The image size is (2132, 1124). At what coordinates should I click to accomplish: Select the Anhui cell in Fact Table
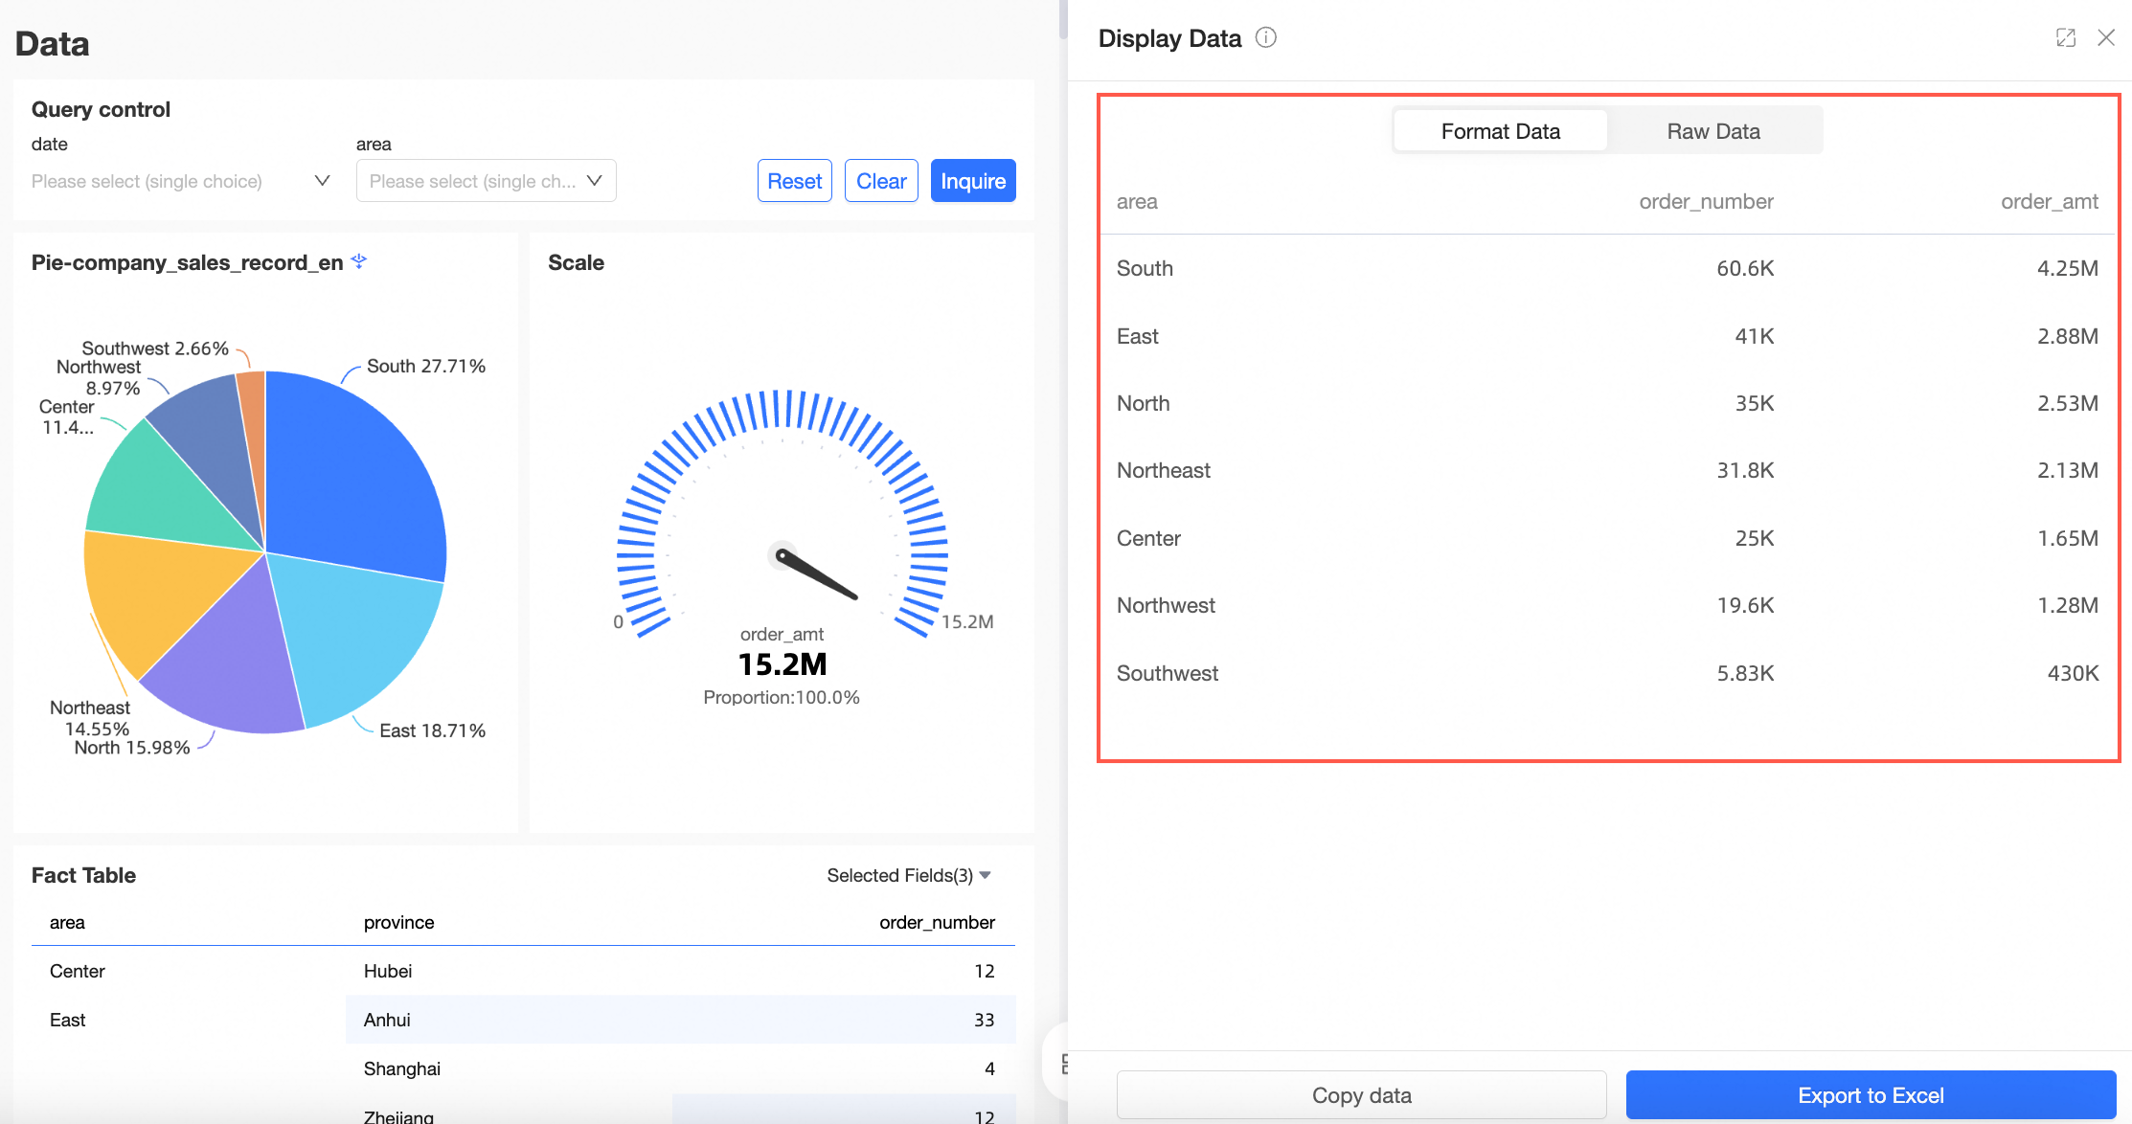pyautogui.click(x=387, y=1020)
